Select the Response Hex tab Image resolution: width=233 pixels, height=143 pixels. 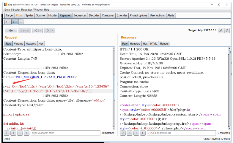coord(145,44)
